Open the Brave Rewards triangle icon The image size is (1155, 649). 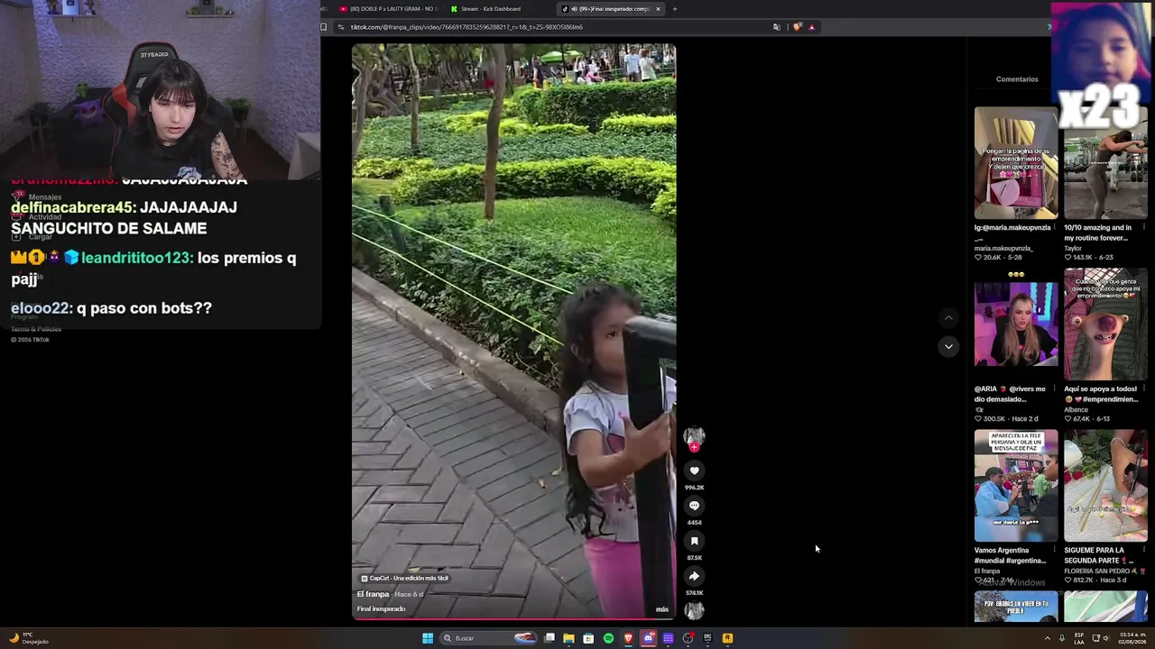click(811, 27)
